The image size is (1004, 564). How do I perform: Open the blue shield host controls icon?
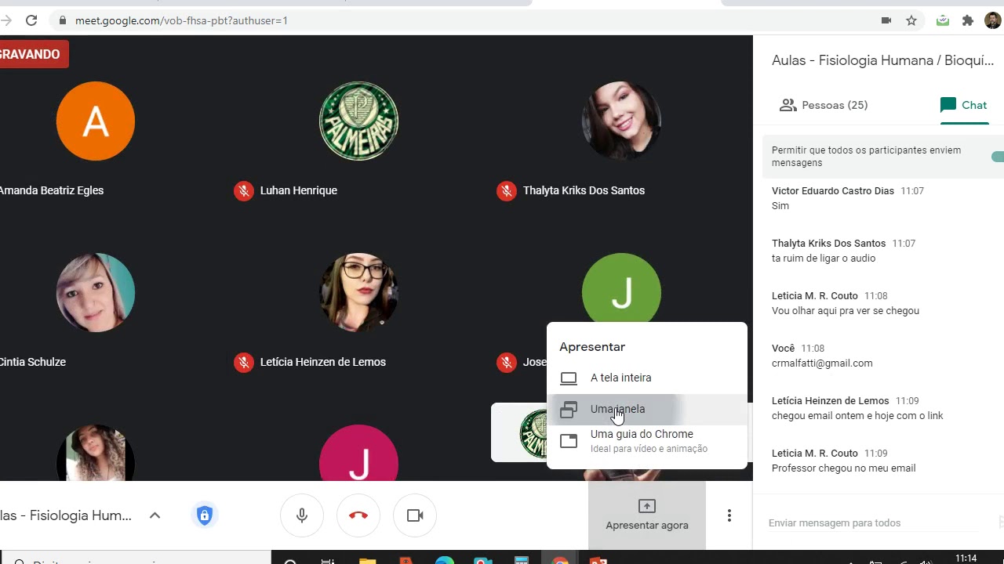coord(205,515)
